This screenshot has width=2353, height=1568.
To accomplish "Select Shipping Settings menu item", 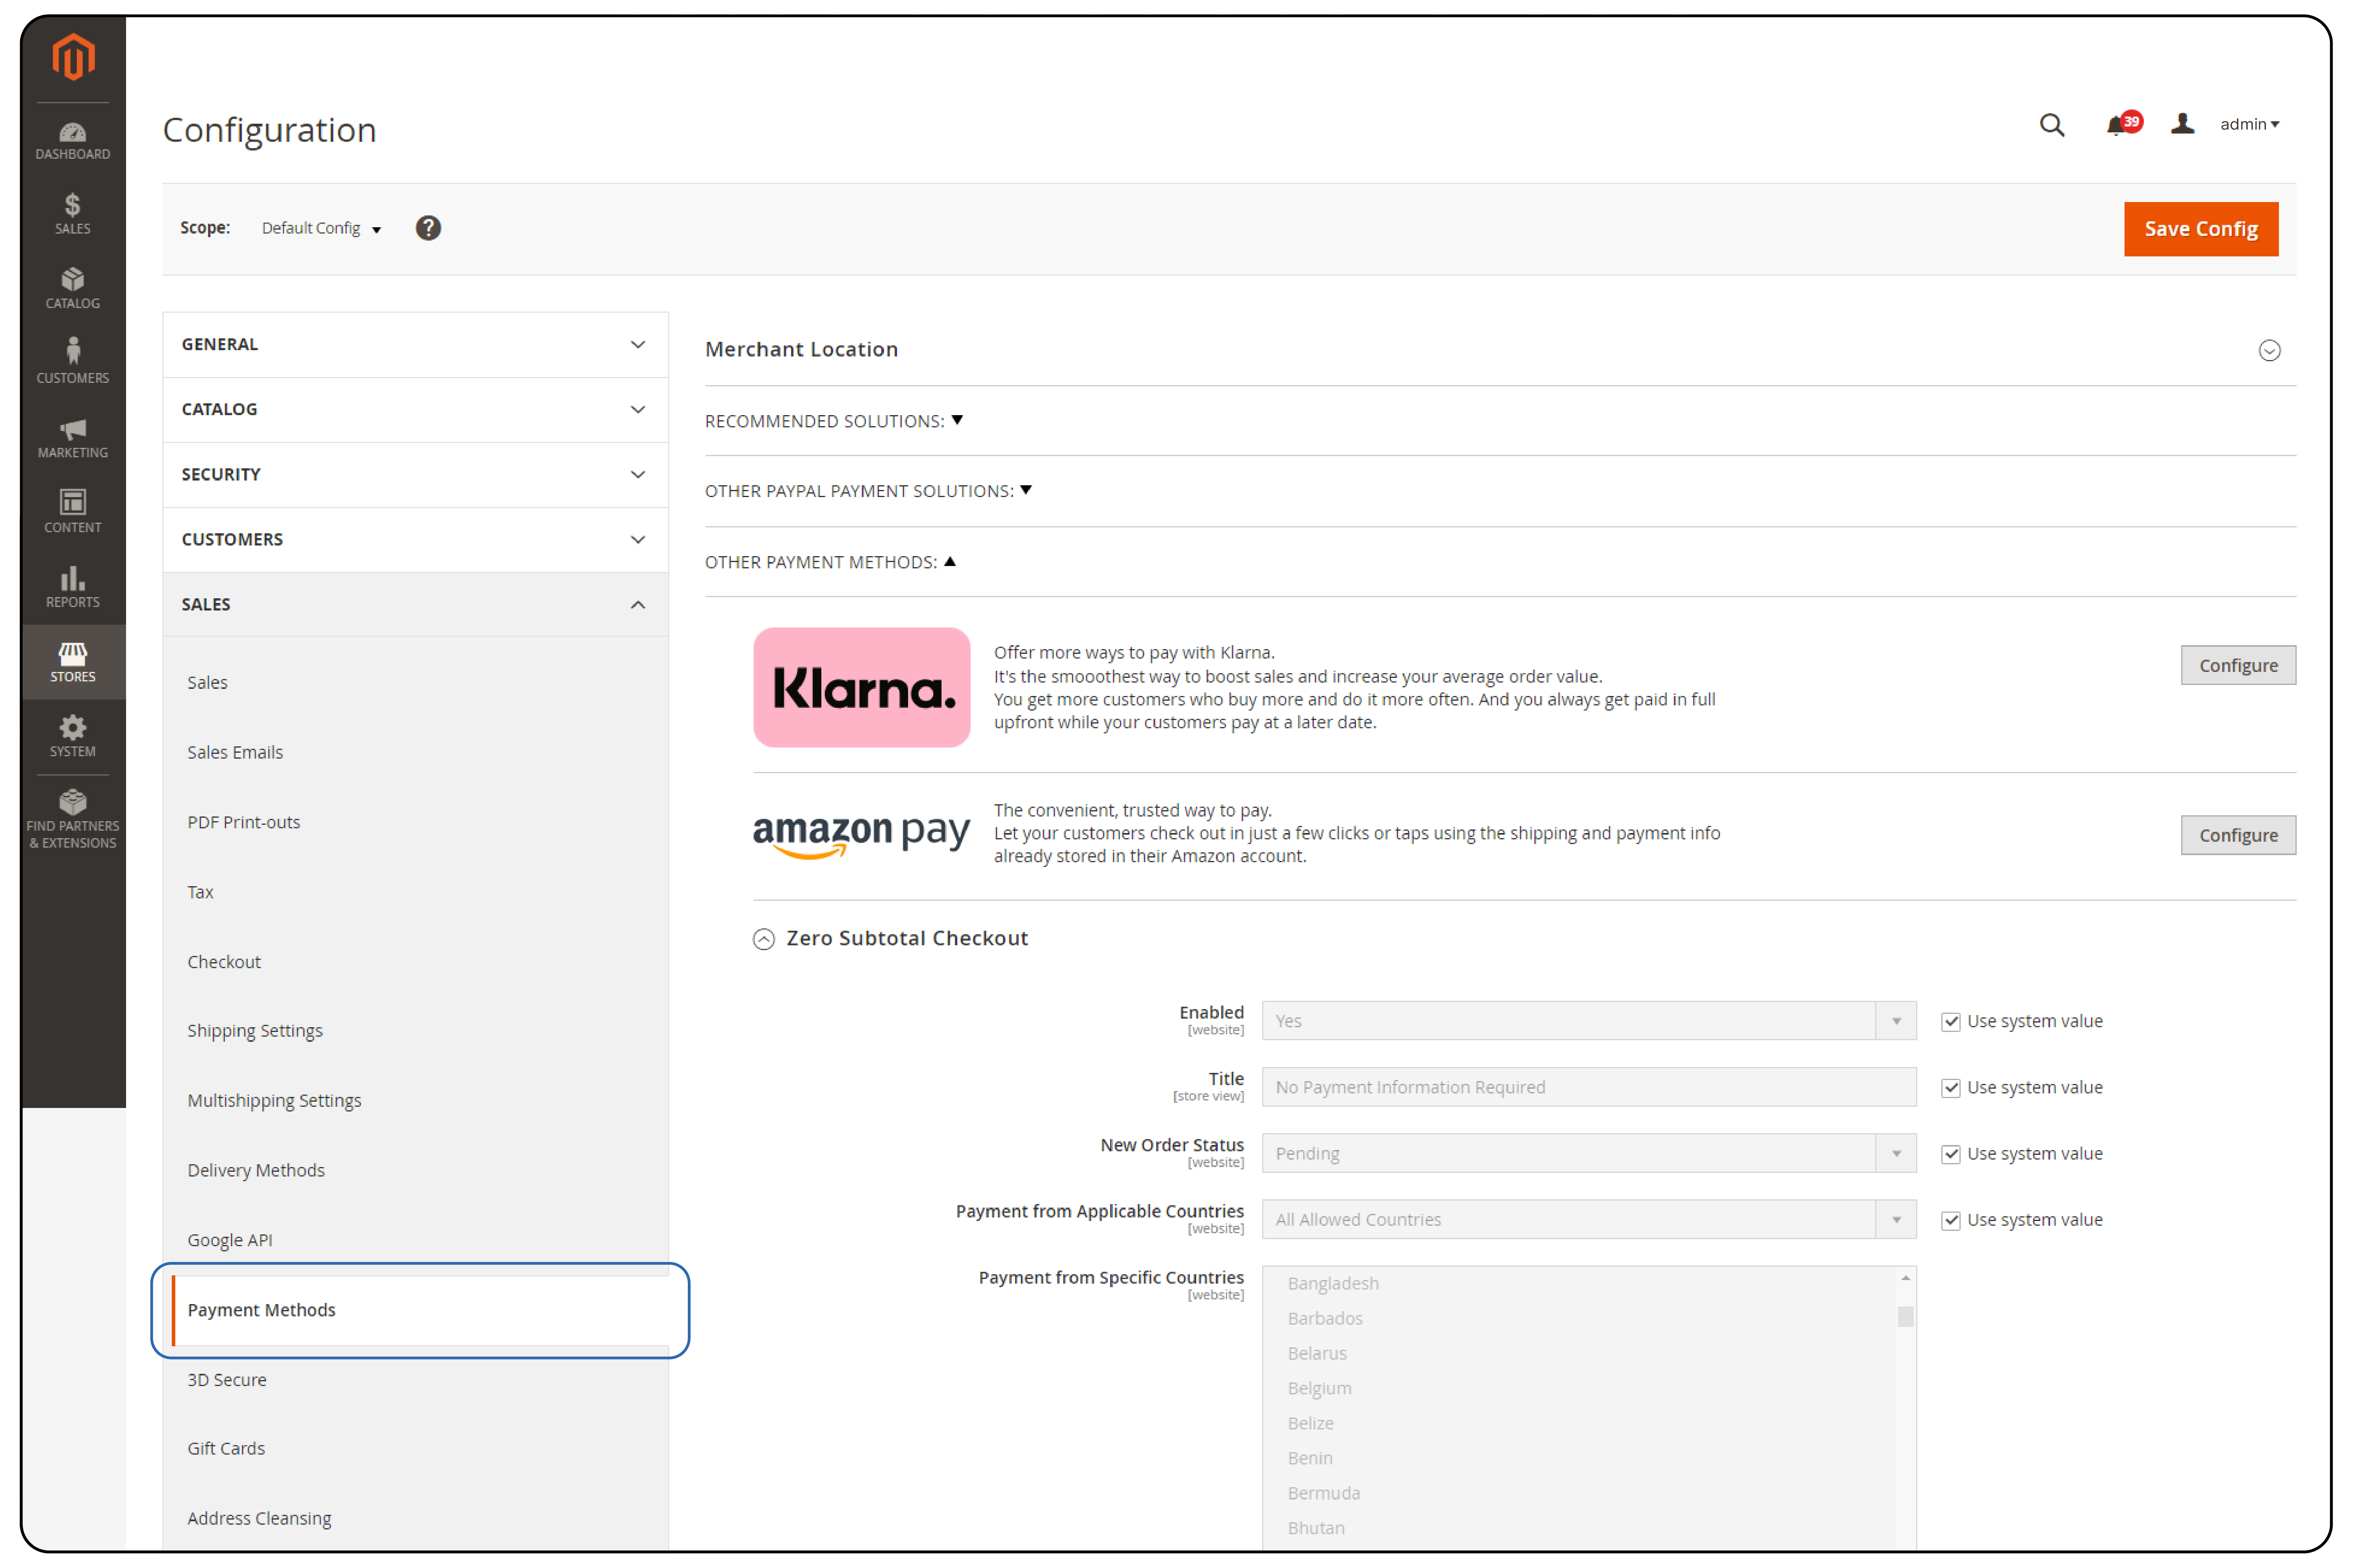I will tap(254, 1031).
